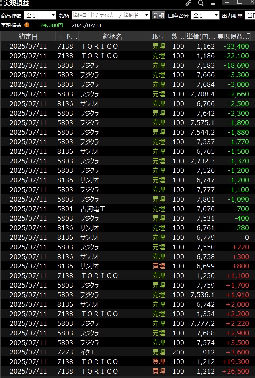The image size is (255, 378).
Task: Click the unit price 7,801 cell
Action: tap(205, 199)
